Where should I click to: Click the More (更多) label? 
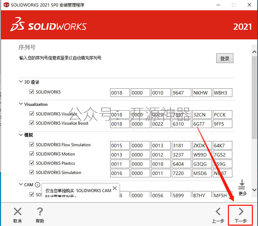(x=243, y=193)
